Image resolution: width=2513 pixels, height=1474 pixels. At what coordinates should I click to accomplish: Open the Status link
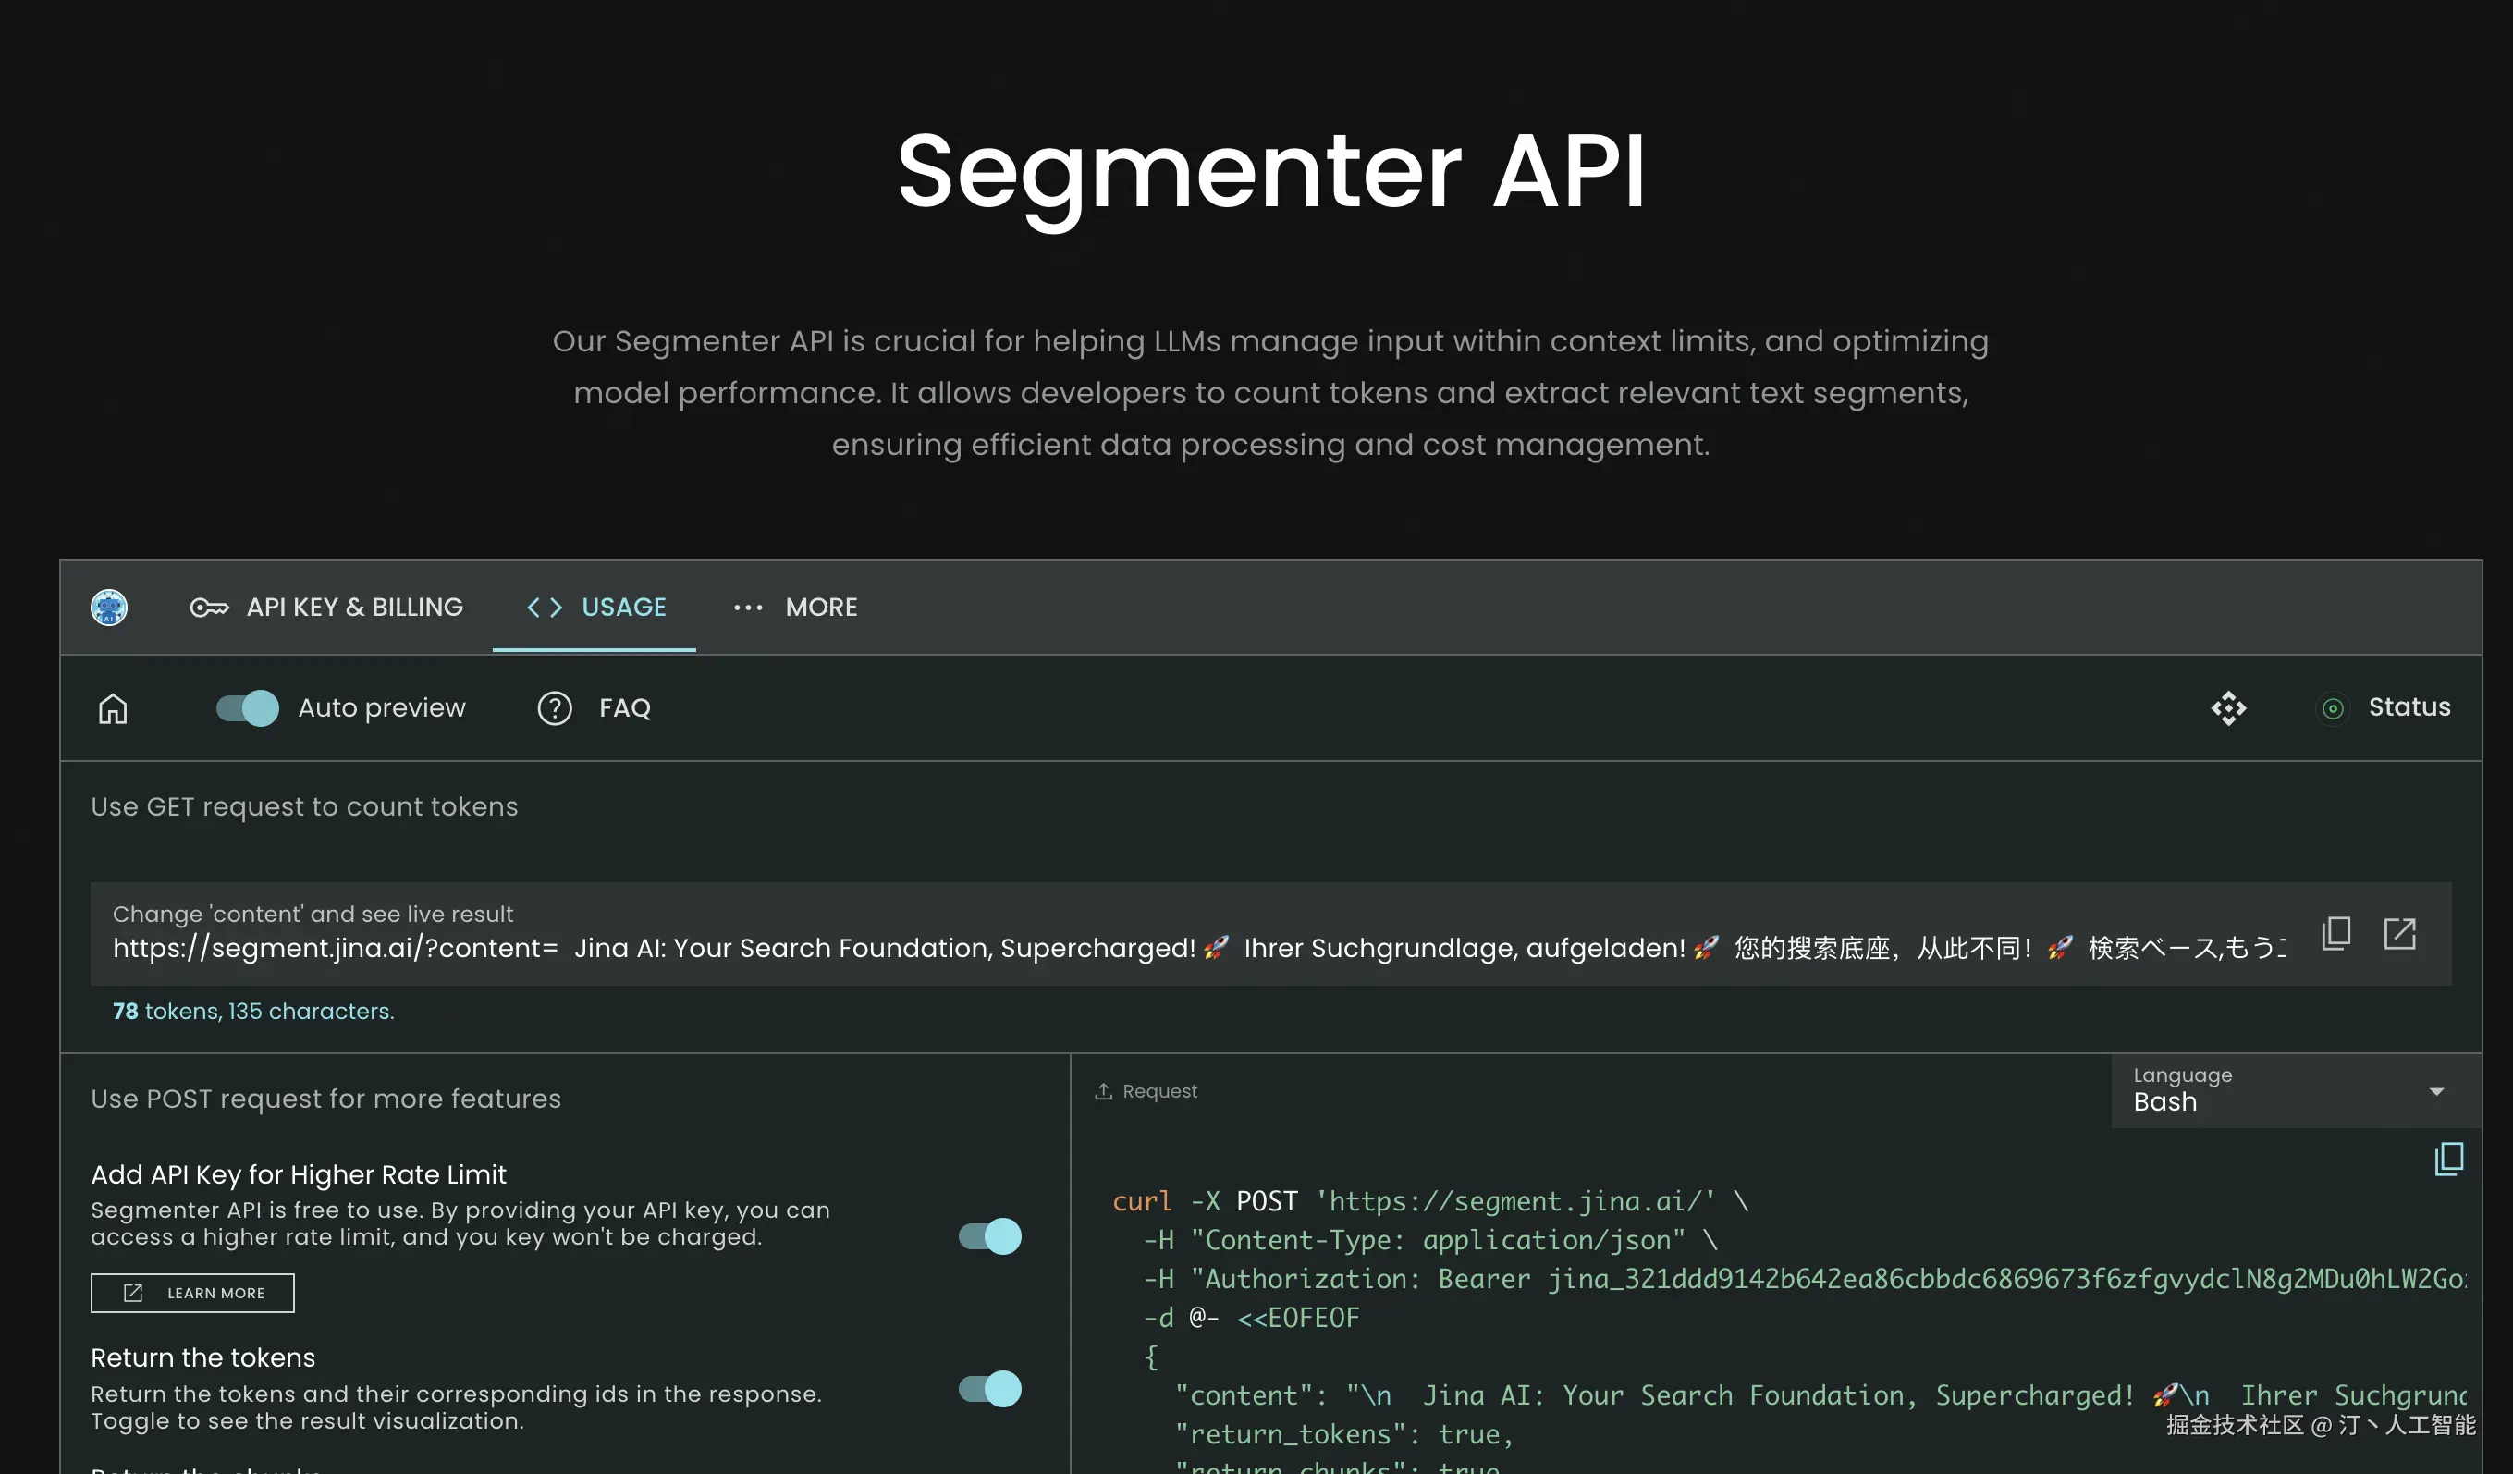click(2409, 707)
